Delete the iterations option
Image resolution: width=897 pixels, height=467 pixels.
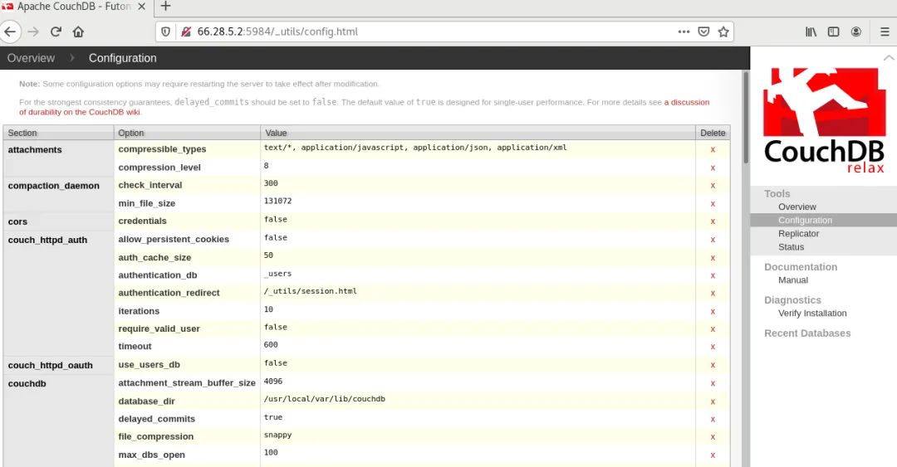(713, 312)
